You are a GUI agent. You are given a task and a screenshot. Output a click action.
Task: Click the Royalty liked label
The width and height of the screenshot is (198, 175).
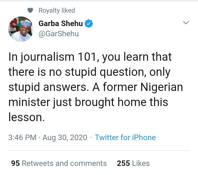tap(57, 11)
